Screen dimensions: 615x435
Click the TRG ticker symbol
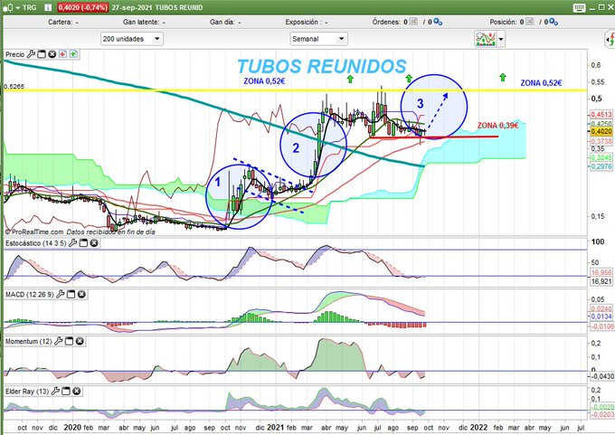click(30, 7)
